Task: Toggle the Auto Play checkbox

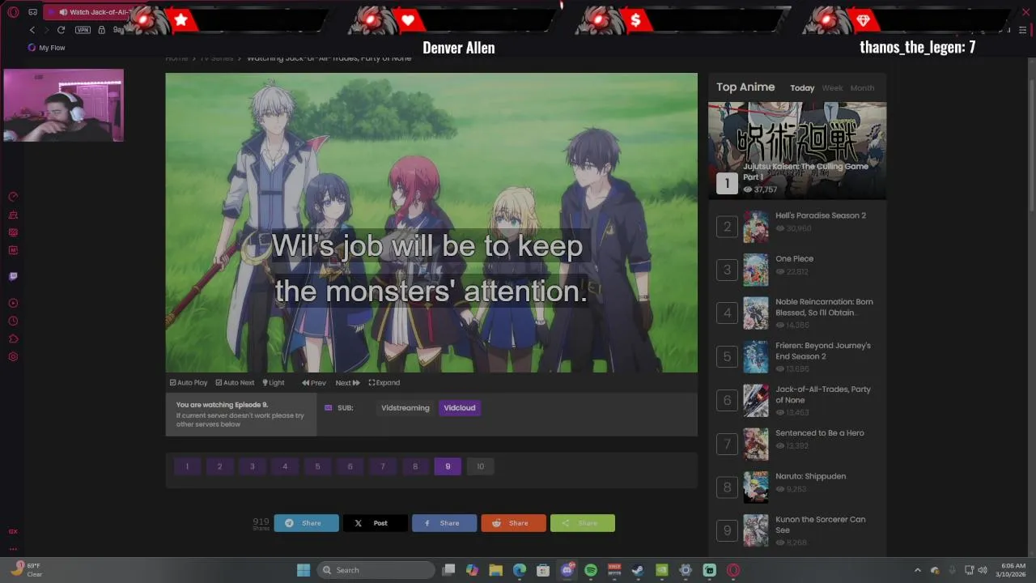Action: pyautogui.click(x=189, y=383)
